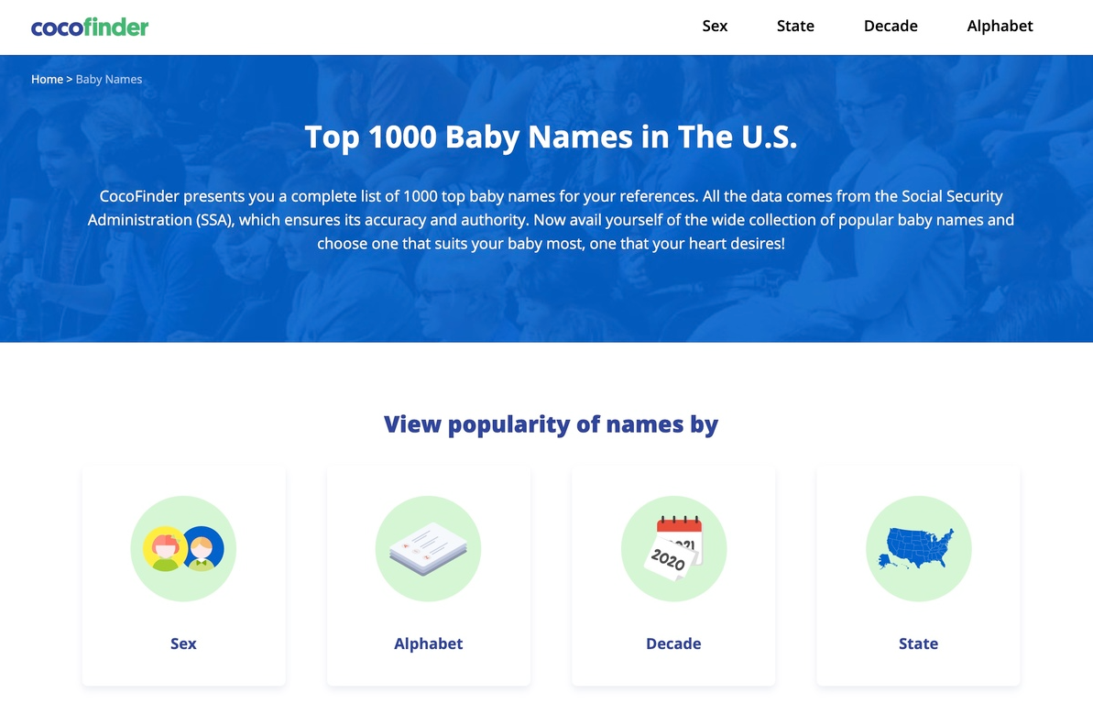Open the State item in top navigation
1093x704 pixels.
point(795,26)
